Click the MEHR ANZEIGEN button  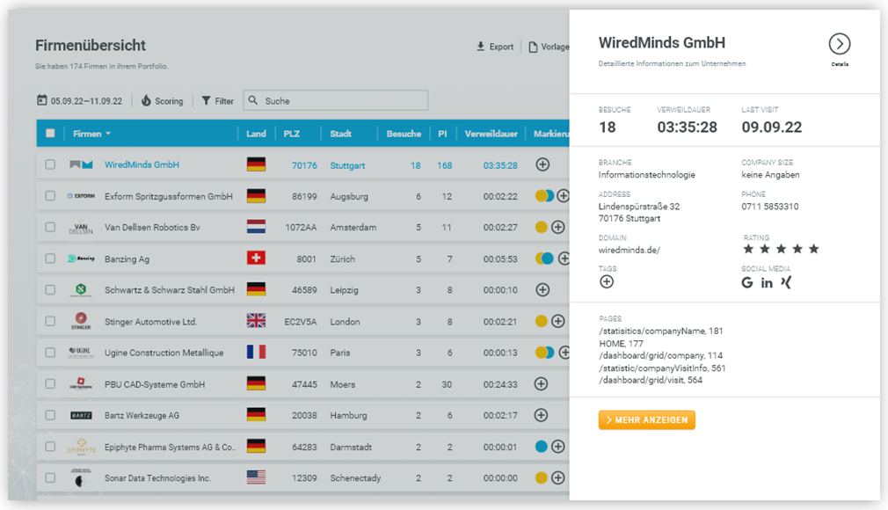coord(647,420)
